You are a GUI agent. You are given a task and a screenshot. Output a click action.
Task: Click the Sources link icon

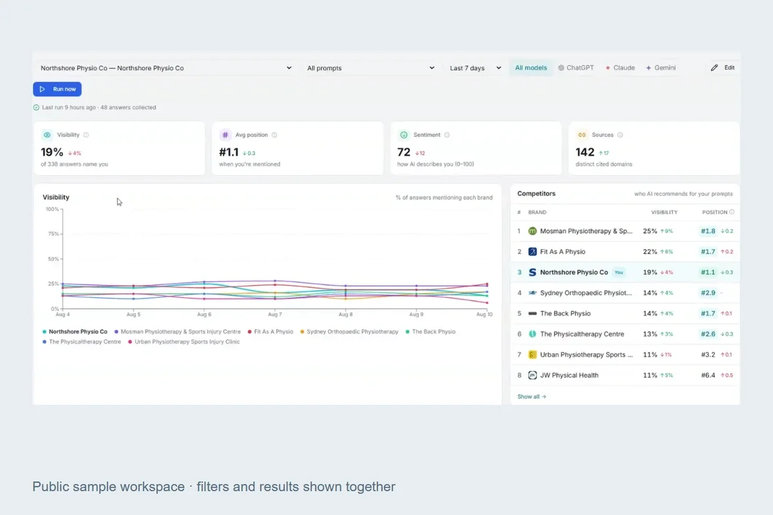582,135
